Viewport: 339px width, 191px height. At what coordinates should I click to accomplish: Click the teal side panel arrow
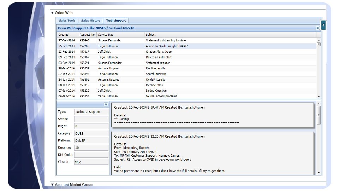point(323,25)
